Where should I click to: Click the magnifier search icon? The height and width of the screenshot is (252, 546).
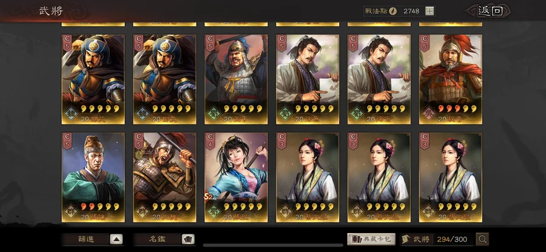pos(483,239)
